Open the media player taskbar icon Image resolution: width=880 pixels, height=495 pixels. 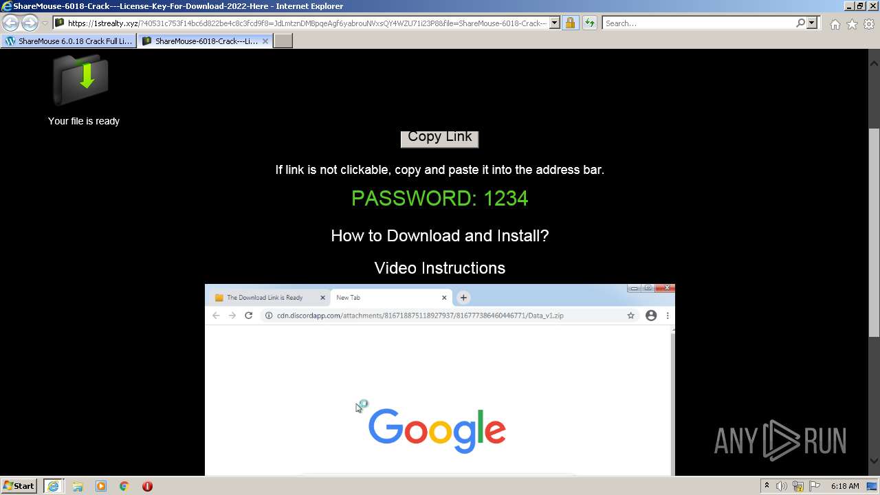(x=101, y=486)
